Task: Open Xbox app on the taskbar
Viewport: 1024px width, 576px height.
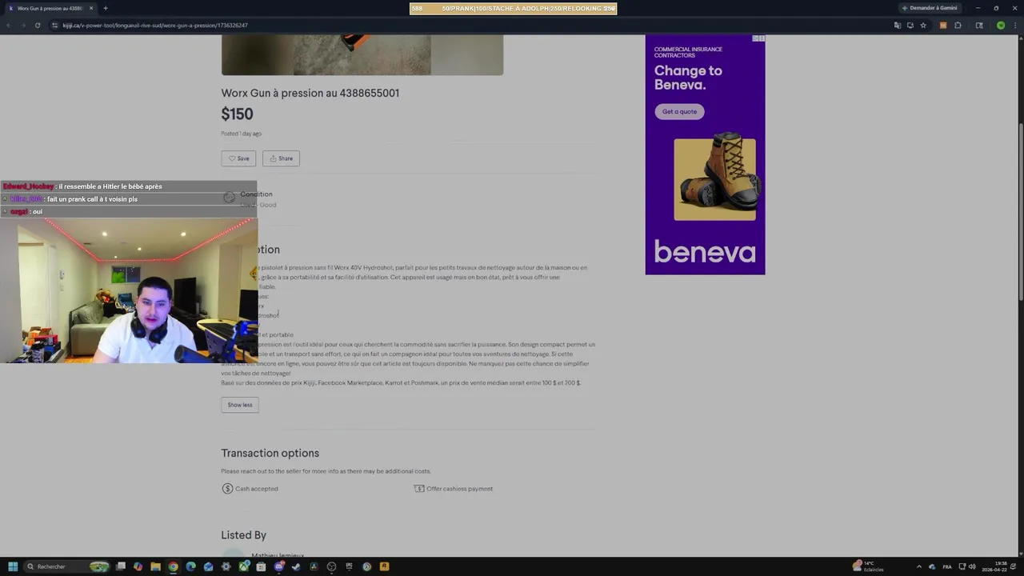Action: coord(243,566)
